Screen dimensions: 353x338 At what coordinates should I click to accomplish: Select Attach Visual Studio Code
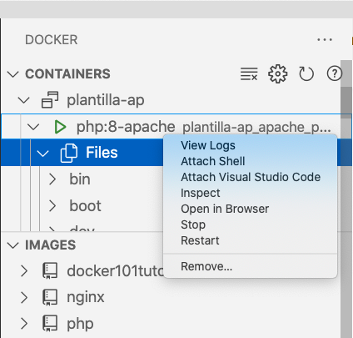[x=251, y=177]
